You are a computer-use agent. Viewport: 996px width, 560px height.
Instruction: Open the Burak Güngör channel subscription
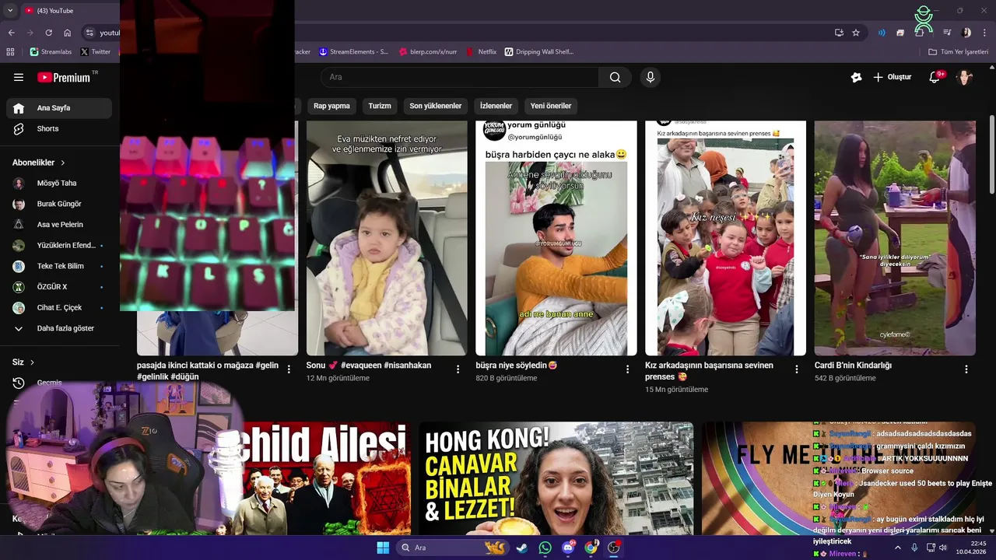click(59, 204)
